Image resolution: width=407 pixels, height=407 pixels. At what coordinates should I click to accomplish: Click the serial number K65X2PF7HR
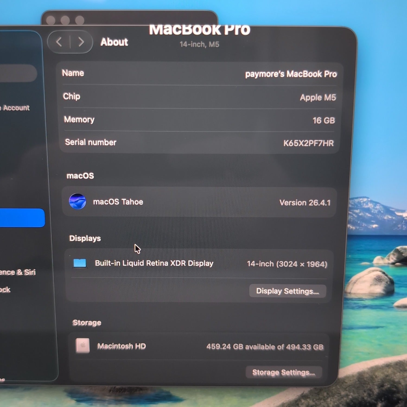pyautogui.click(x=309, y=143)
